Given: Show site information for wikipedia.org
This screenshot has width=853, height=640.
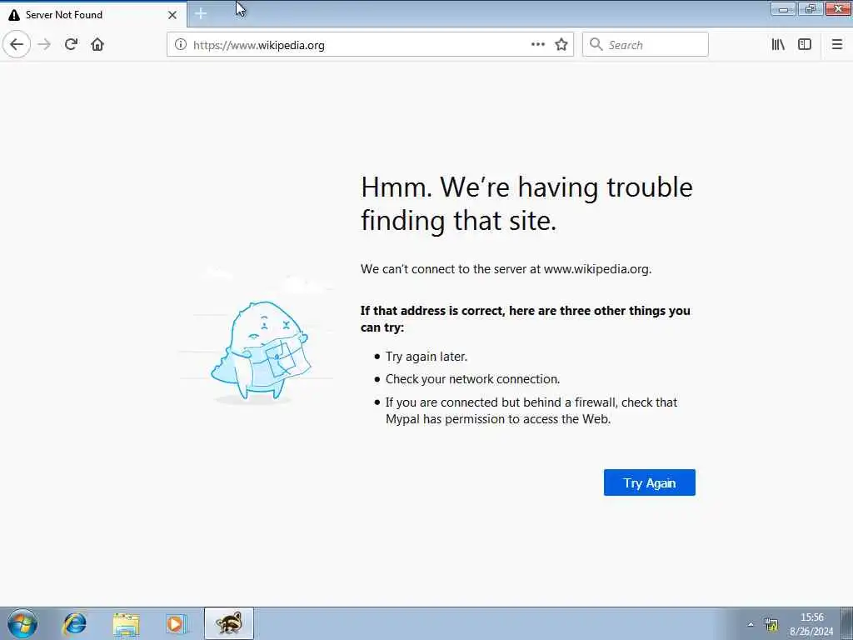Looking at the screenshot, I should pyautogui.click(x=180, y=45).
